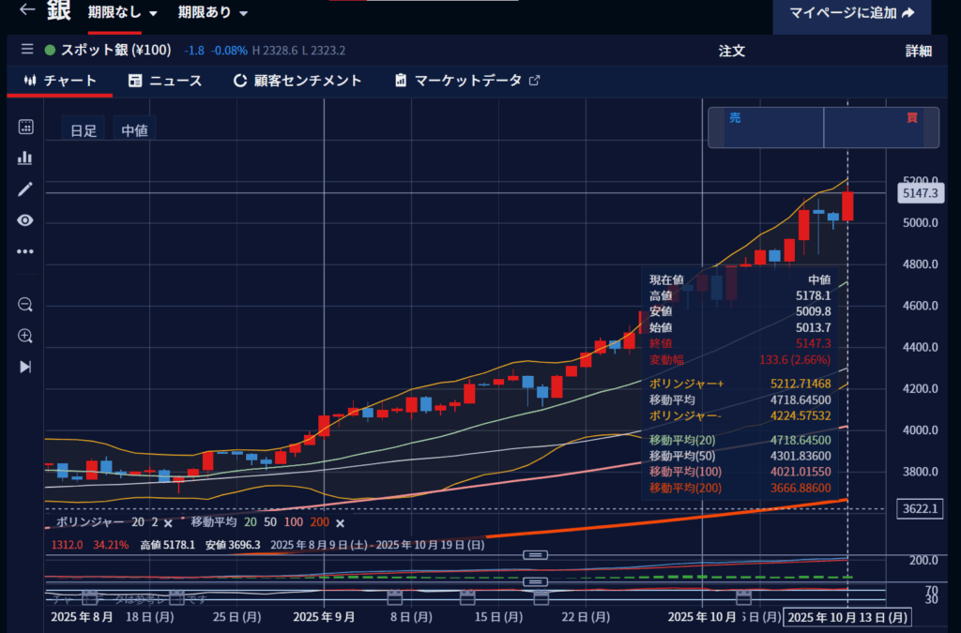
Task: Open the 日足 timeframe selector
Action: (x=84, y=130)
